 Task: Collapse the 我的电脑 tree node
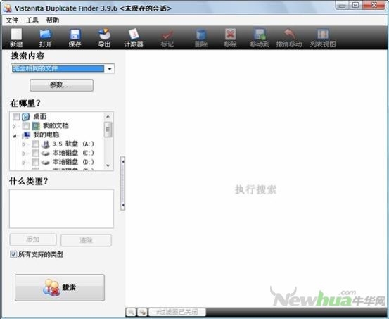click(15, 136)
